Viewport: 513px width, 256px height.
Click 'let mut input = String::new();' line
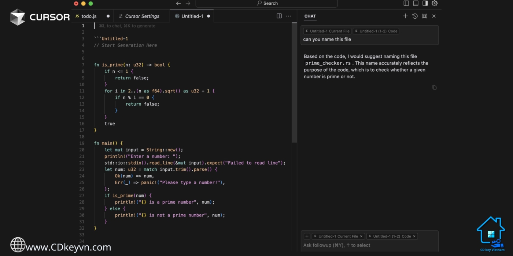144,150
